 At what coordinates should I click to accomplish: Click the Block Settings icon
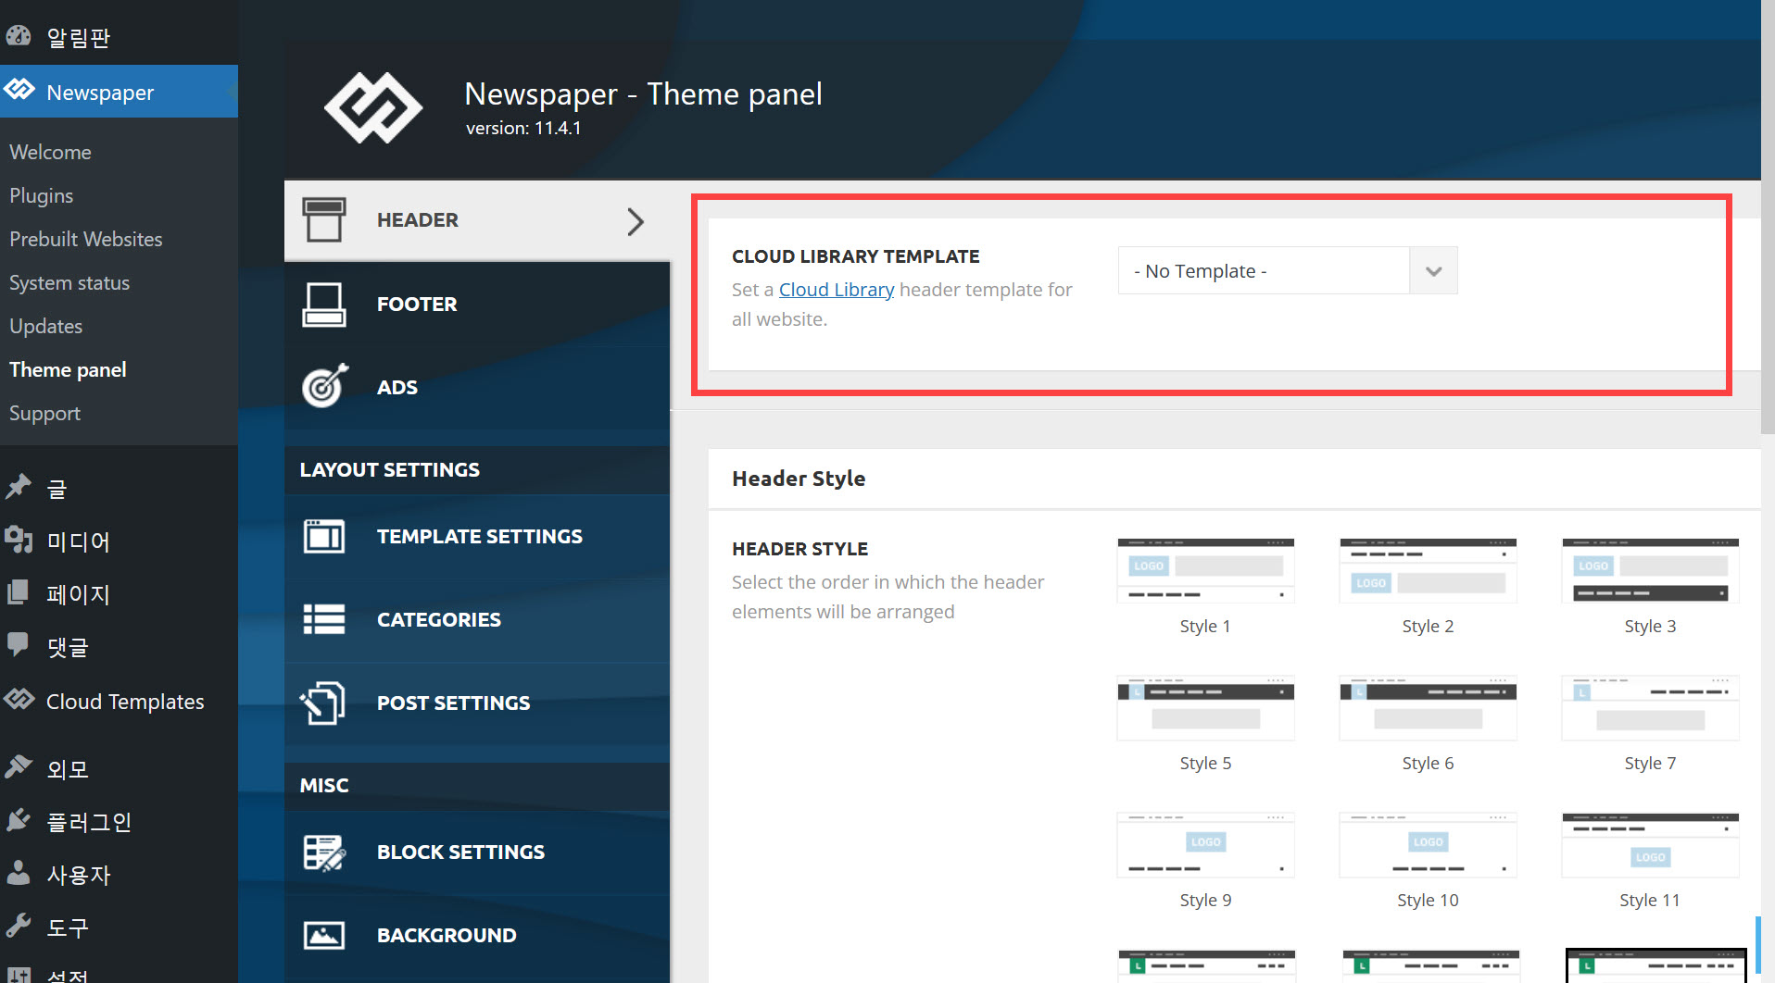323,852
